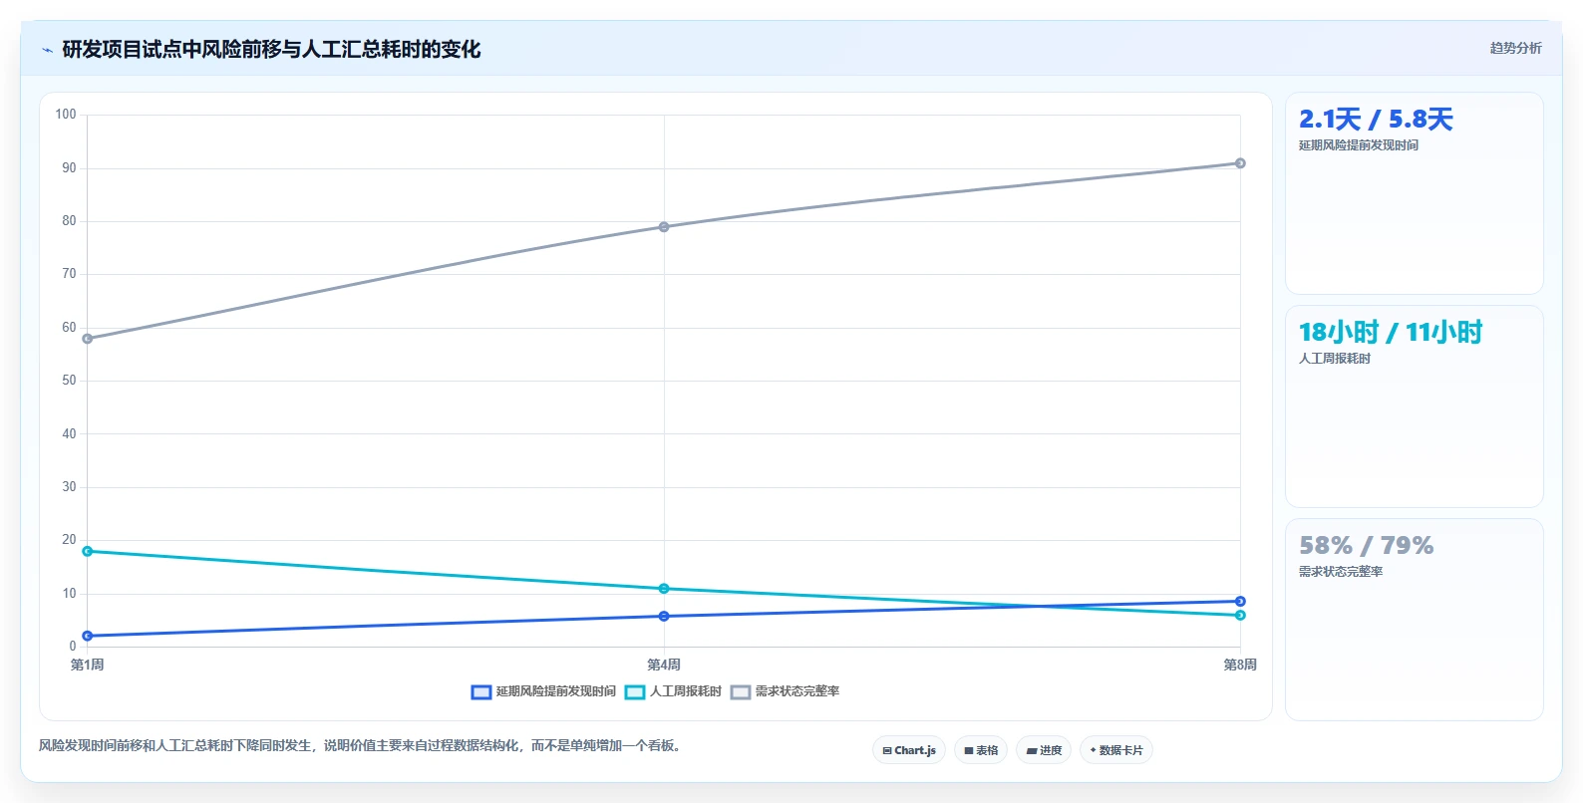Click the trend icon beside the title
This screenshot has height=803, width=1583.
47,50
